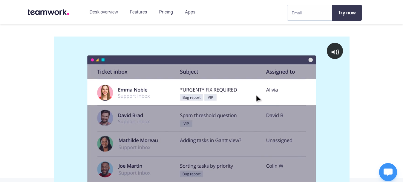Click the pink dot in window titlebar
Image resolution: width=403 pixels, height=182 pixels.
point(92,60)
